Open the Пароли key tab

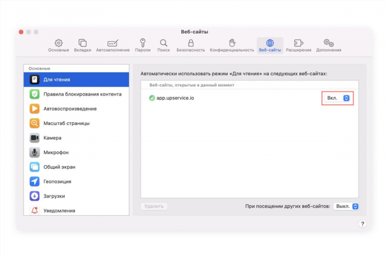point(143,45)
